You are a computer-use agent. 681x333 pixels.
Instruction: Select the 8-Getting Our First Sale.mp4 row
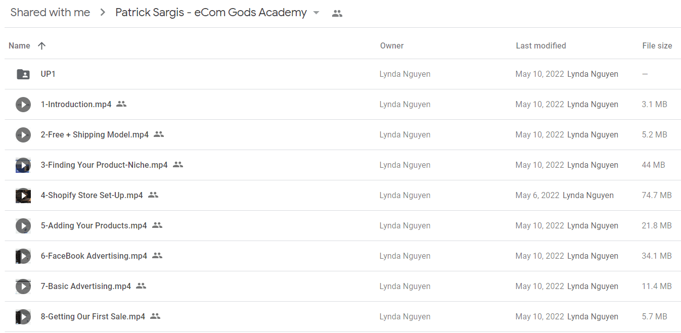(x=342, y=317)
